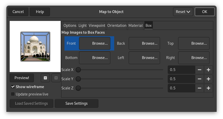This screenshot has height=119, width=223.
Task: Decrease Scale Z with minus button
Action: pos(199,88)
